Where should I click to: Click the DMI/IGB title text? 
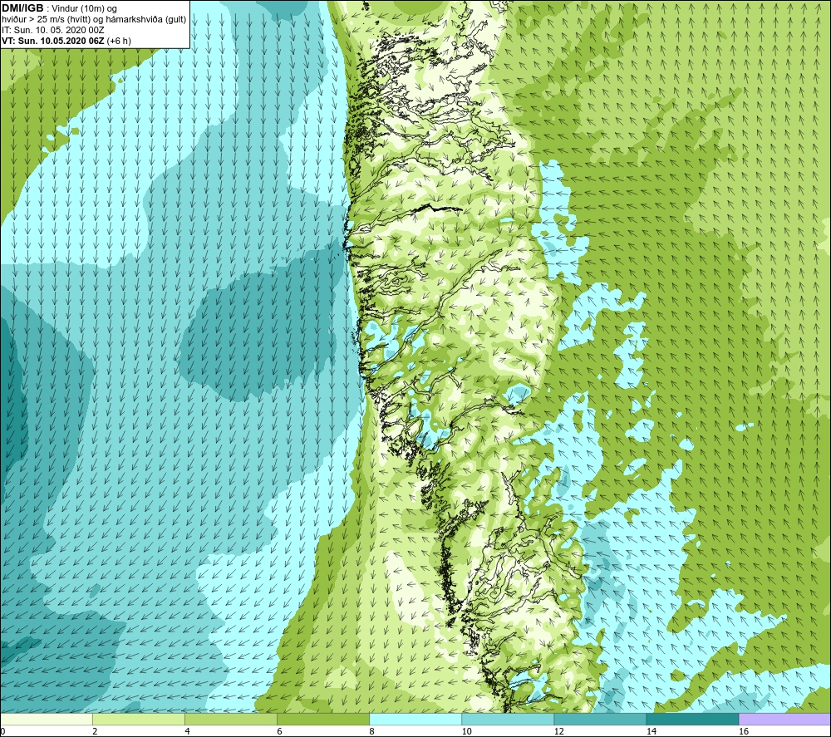[x=22, y=8]
